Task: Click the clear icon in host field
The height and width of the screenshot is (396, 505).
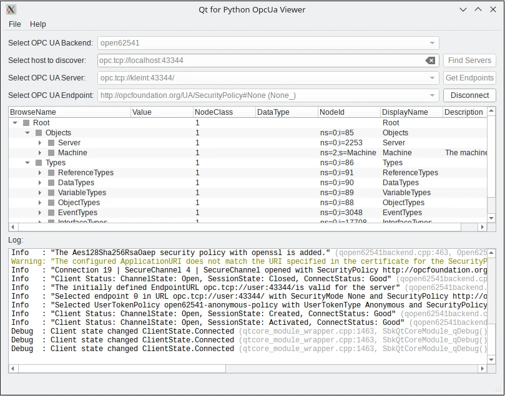Action: (x=430, y=60)
